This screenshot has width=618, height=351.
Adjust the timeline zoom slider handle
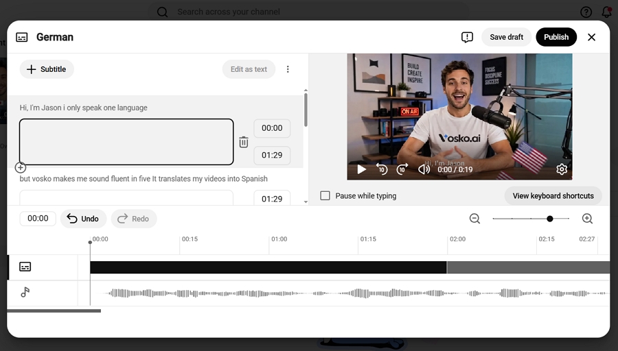point(550,219)
